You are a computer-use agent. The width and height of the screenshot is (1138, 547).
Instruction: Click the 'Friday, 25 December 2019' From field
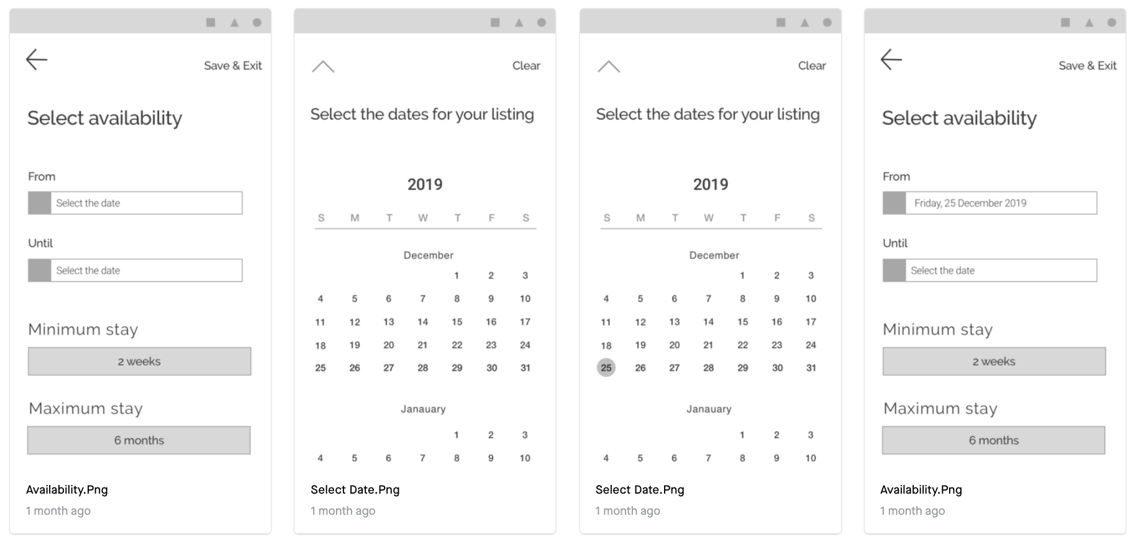990,203
